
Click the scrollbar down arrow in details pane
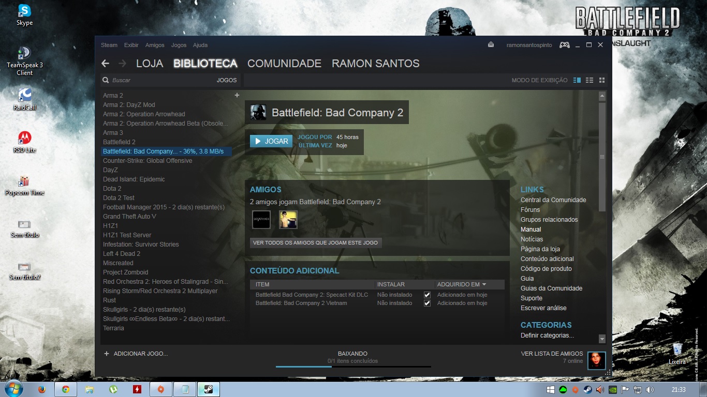602,339
